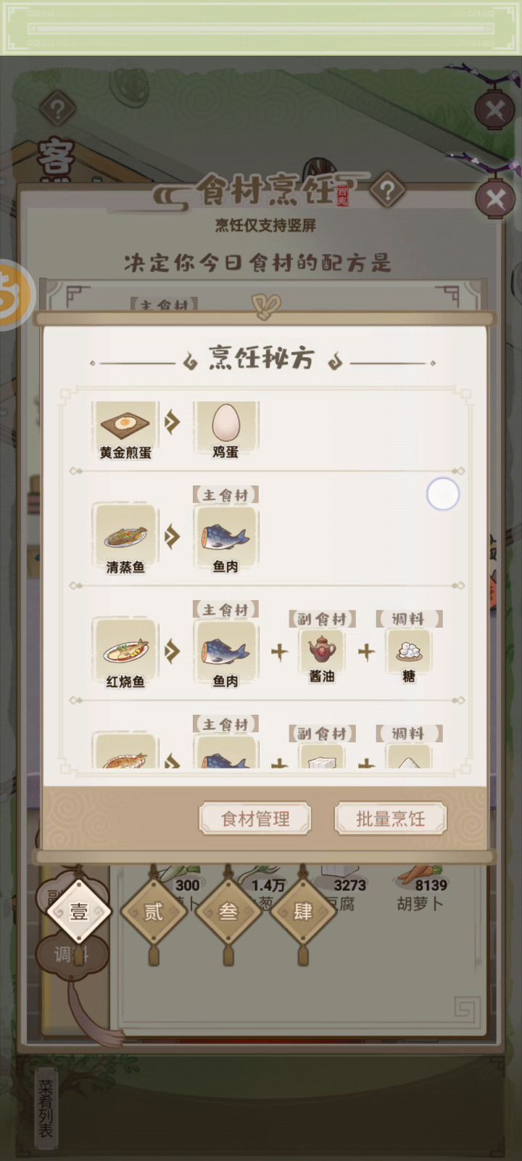Switch to the 壹 tab
Screen dimensions: 522x1161
(78, 911)
